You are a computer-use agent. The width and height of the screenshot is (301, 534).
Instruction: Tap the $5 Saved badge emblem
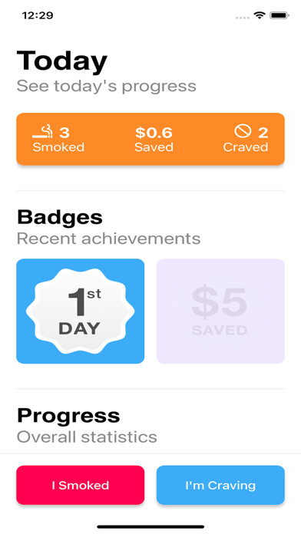coord(220,311)
